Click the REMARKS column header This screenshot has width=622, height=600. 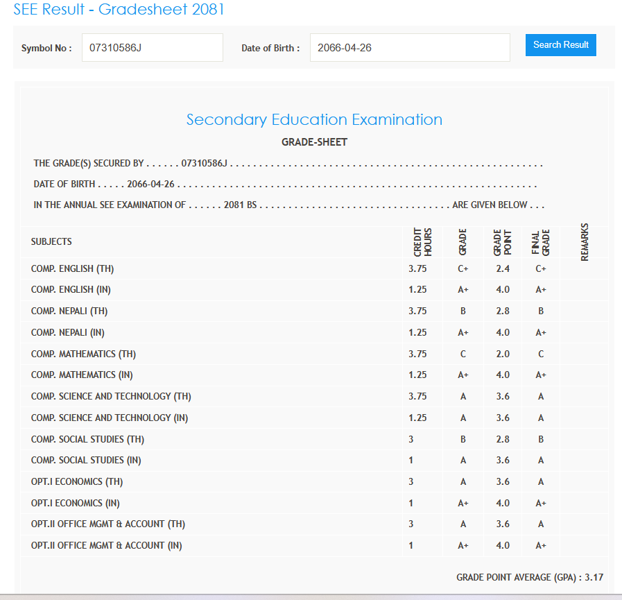(584, 242)
